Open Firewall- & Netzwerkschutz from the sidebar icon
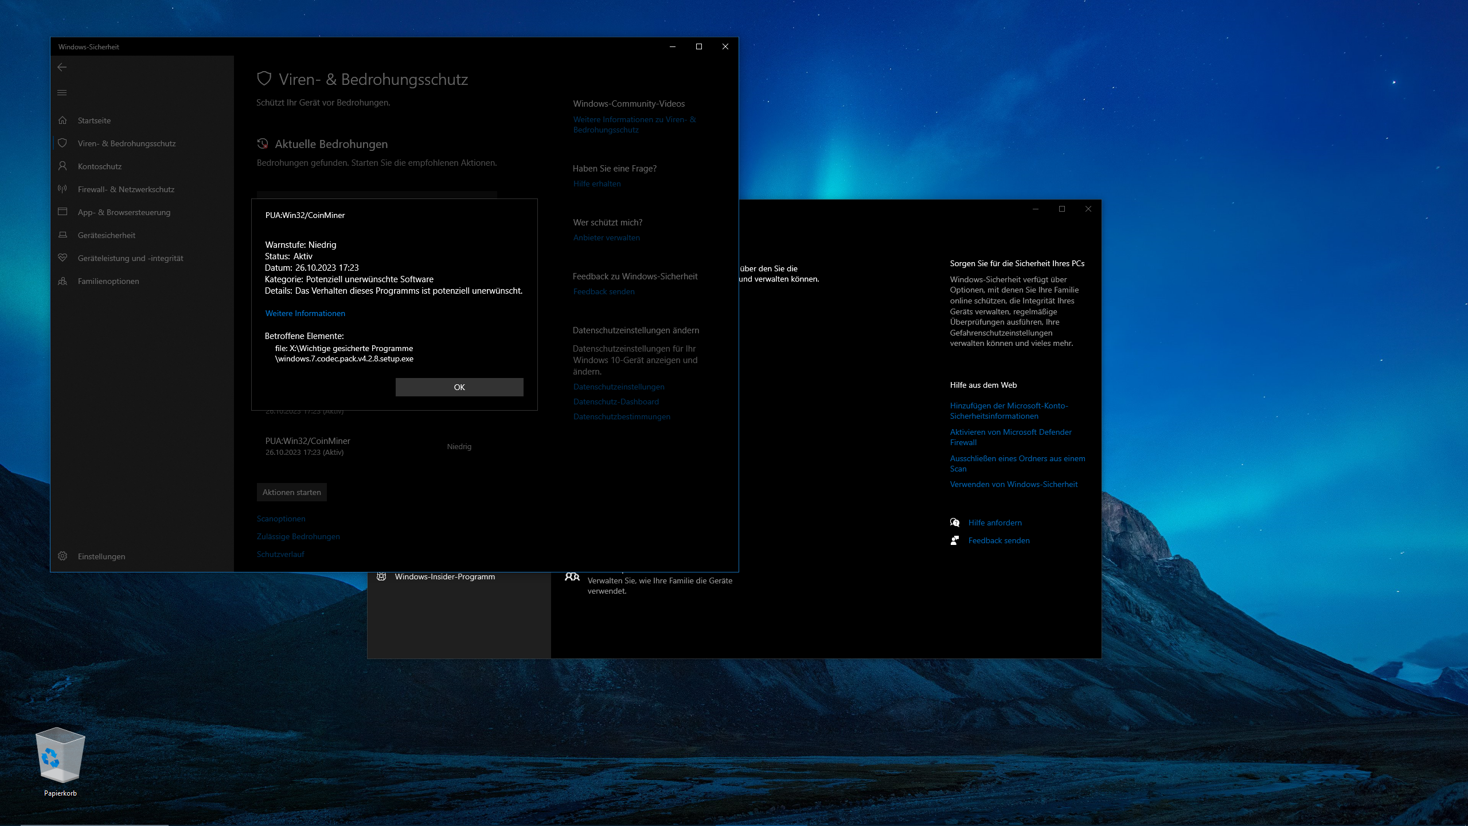Image resolution: width=1468 pixels, height=826 pixels. tap(63, 189)
